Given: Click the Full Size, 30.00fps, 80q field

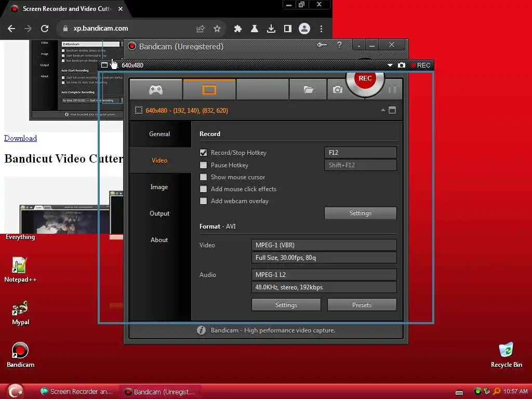Looking at the screenshot, I should pos(324,258).
